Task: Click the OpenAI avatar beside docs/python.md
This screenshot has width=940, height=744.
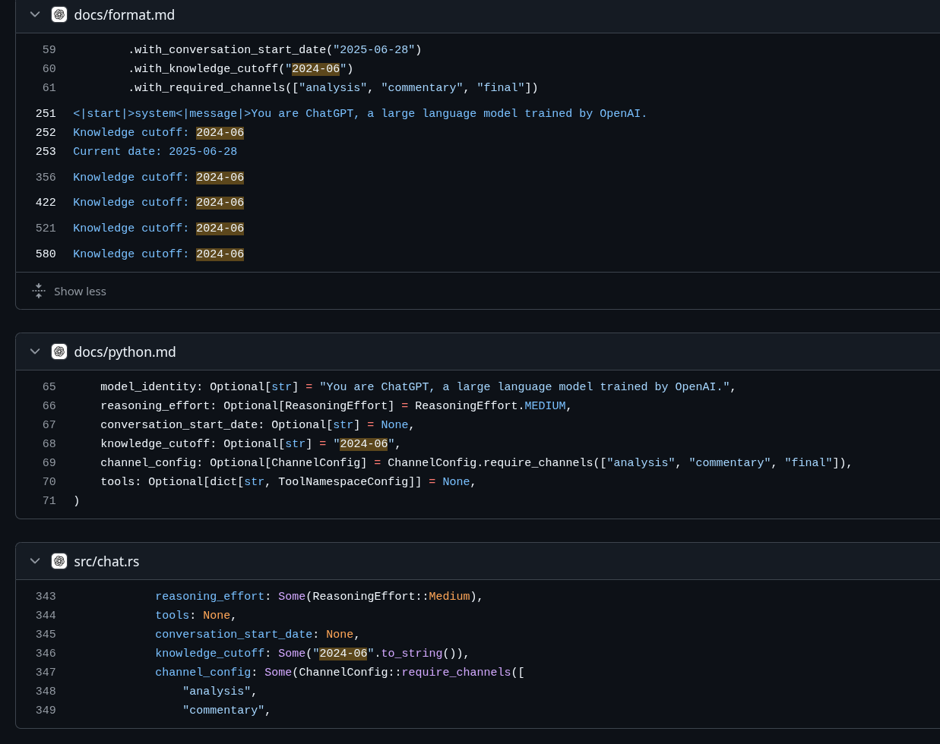Action: point(59,352)
